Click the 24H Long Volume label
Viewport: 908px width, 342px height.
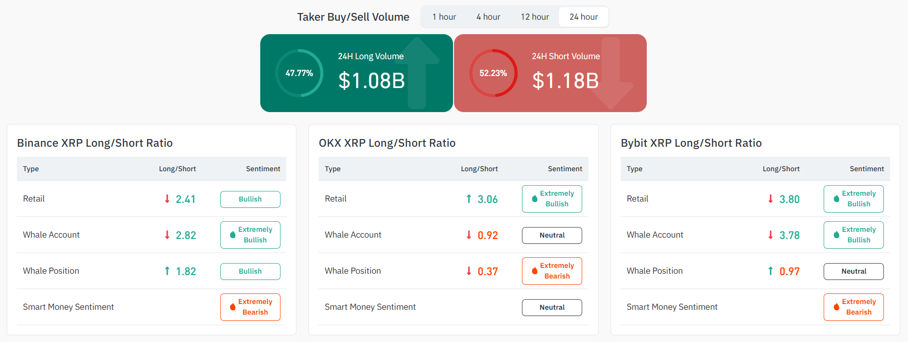coord(371,56)
